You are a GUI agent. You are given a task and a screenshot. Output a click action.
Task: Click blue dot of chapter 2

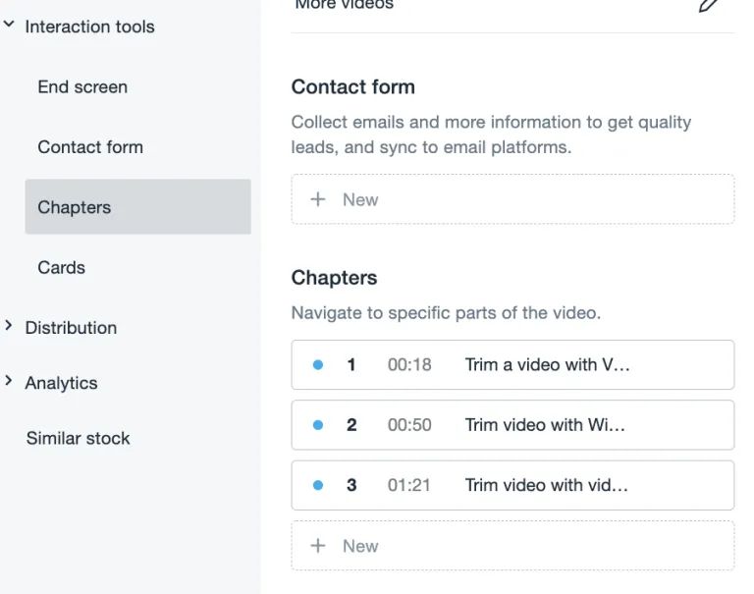pyautogui.click(x=318, y=425)
